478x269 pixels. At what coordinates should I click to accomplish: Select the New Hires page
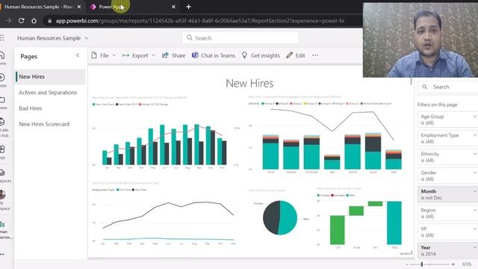50,76
